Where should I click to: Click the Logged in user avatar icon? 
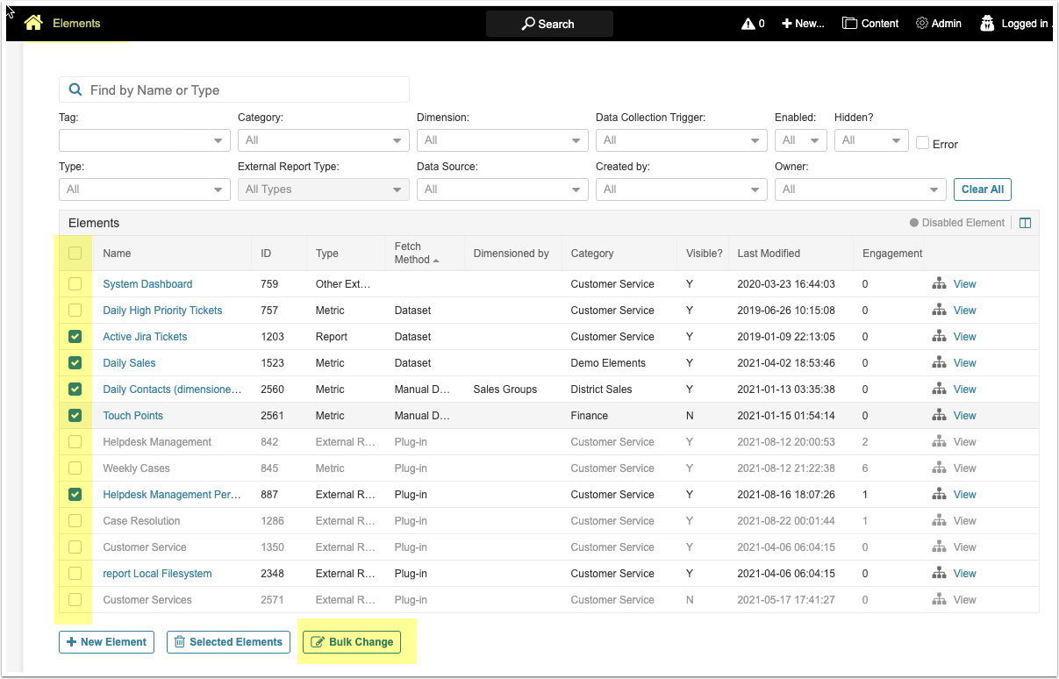[x=987, y=24]
